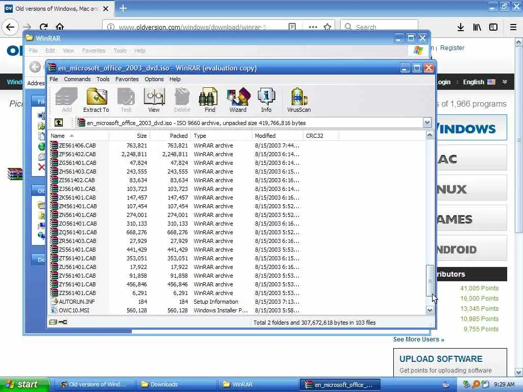Switch to WinRAR folder taskbar button
Screen dimensions: 523x392
(258, 384)
